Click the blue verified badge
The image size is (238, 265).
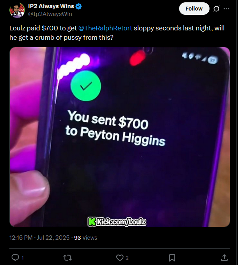[x=79, y=6]
